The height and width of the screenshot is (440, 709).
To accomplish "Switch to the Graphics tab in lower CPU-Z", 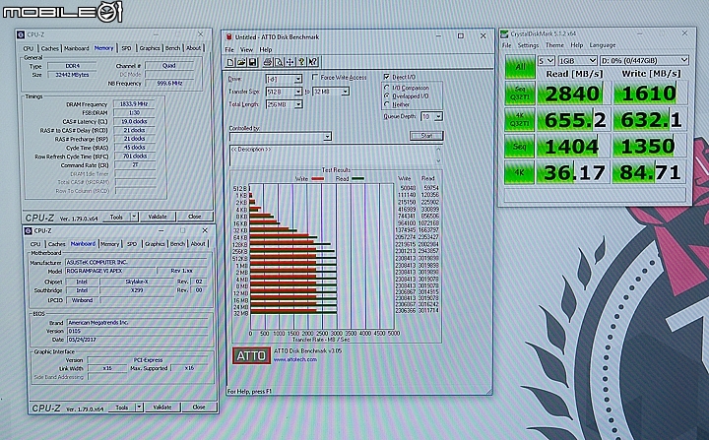I will pyautogui.click(x=155, y=244).
